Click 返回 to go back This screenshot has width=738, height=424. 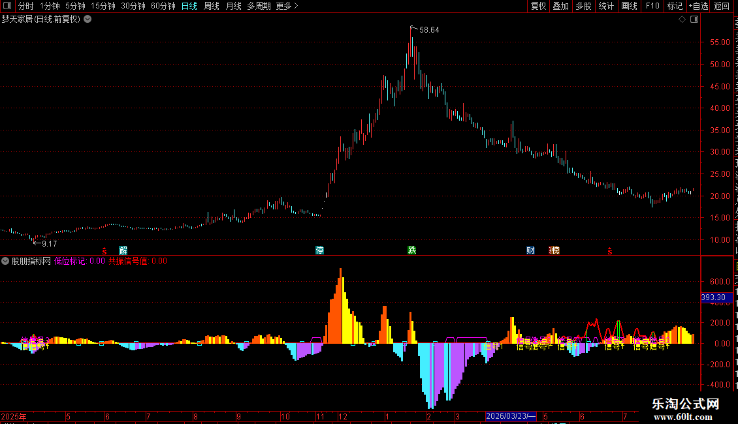click(721, 6)
